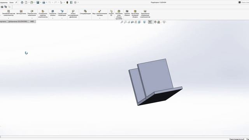Click Edit Appearance colored ball icon
Image resolution: width=249 pixels, height=140 pixels.
(x=155, y=22)
